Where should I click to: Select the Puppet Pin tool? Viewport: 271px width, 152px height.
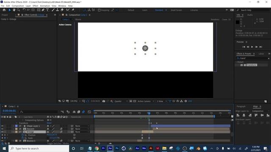tap(73, 10)
